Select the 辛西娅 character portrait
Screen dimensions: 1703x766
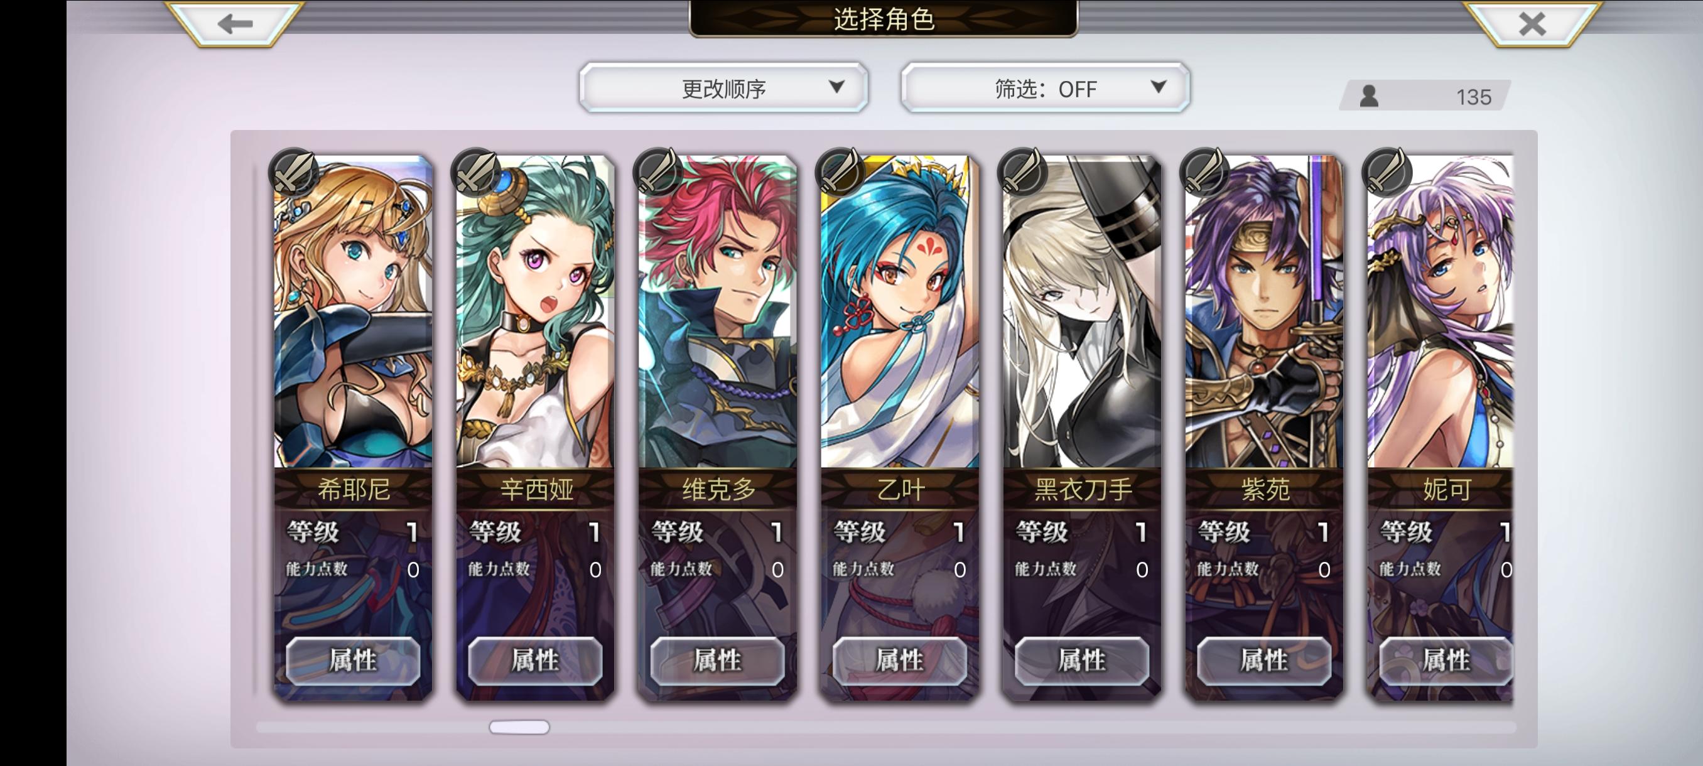coord(536,311)
